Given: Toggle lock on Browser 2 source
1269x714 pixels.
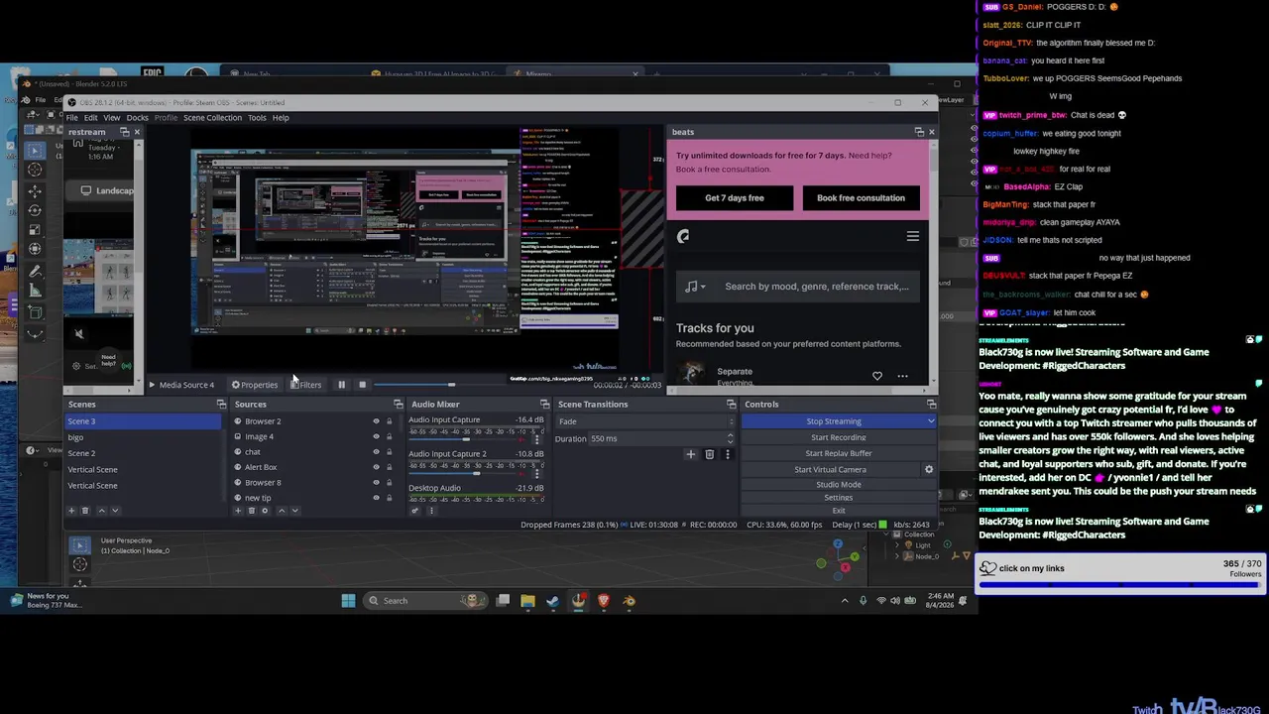Looking at the screenshot, I should click(389, 421).
